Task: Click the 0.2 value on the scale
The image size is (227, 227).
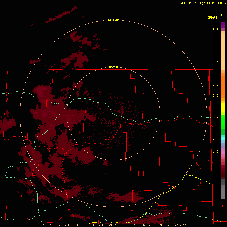Action: pyautogui.click(x=216, y=163)
